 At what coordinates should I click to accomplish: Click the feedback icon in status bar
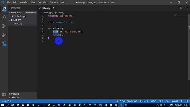click(182, 101)
